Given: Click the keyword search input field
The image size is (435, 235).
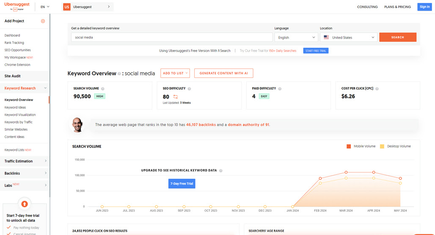Looking at the screenshot, I should [172, 38].
